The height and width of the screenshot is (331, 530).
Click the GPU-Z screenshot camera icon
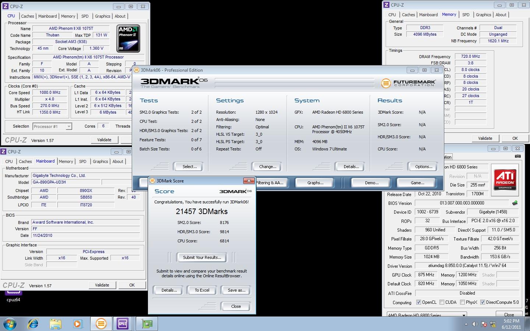pyautogui.click(x=518, y=156)
